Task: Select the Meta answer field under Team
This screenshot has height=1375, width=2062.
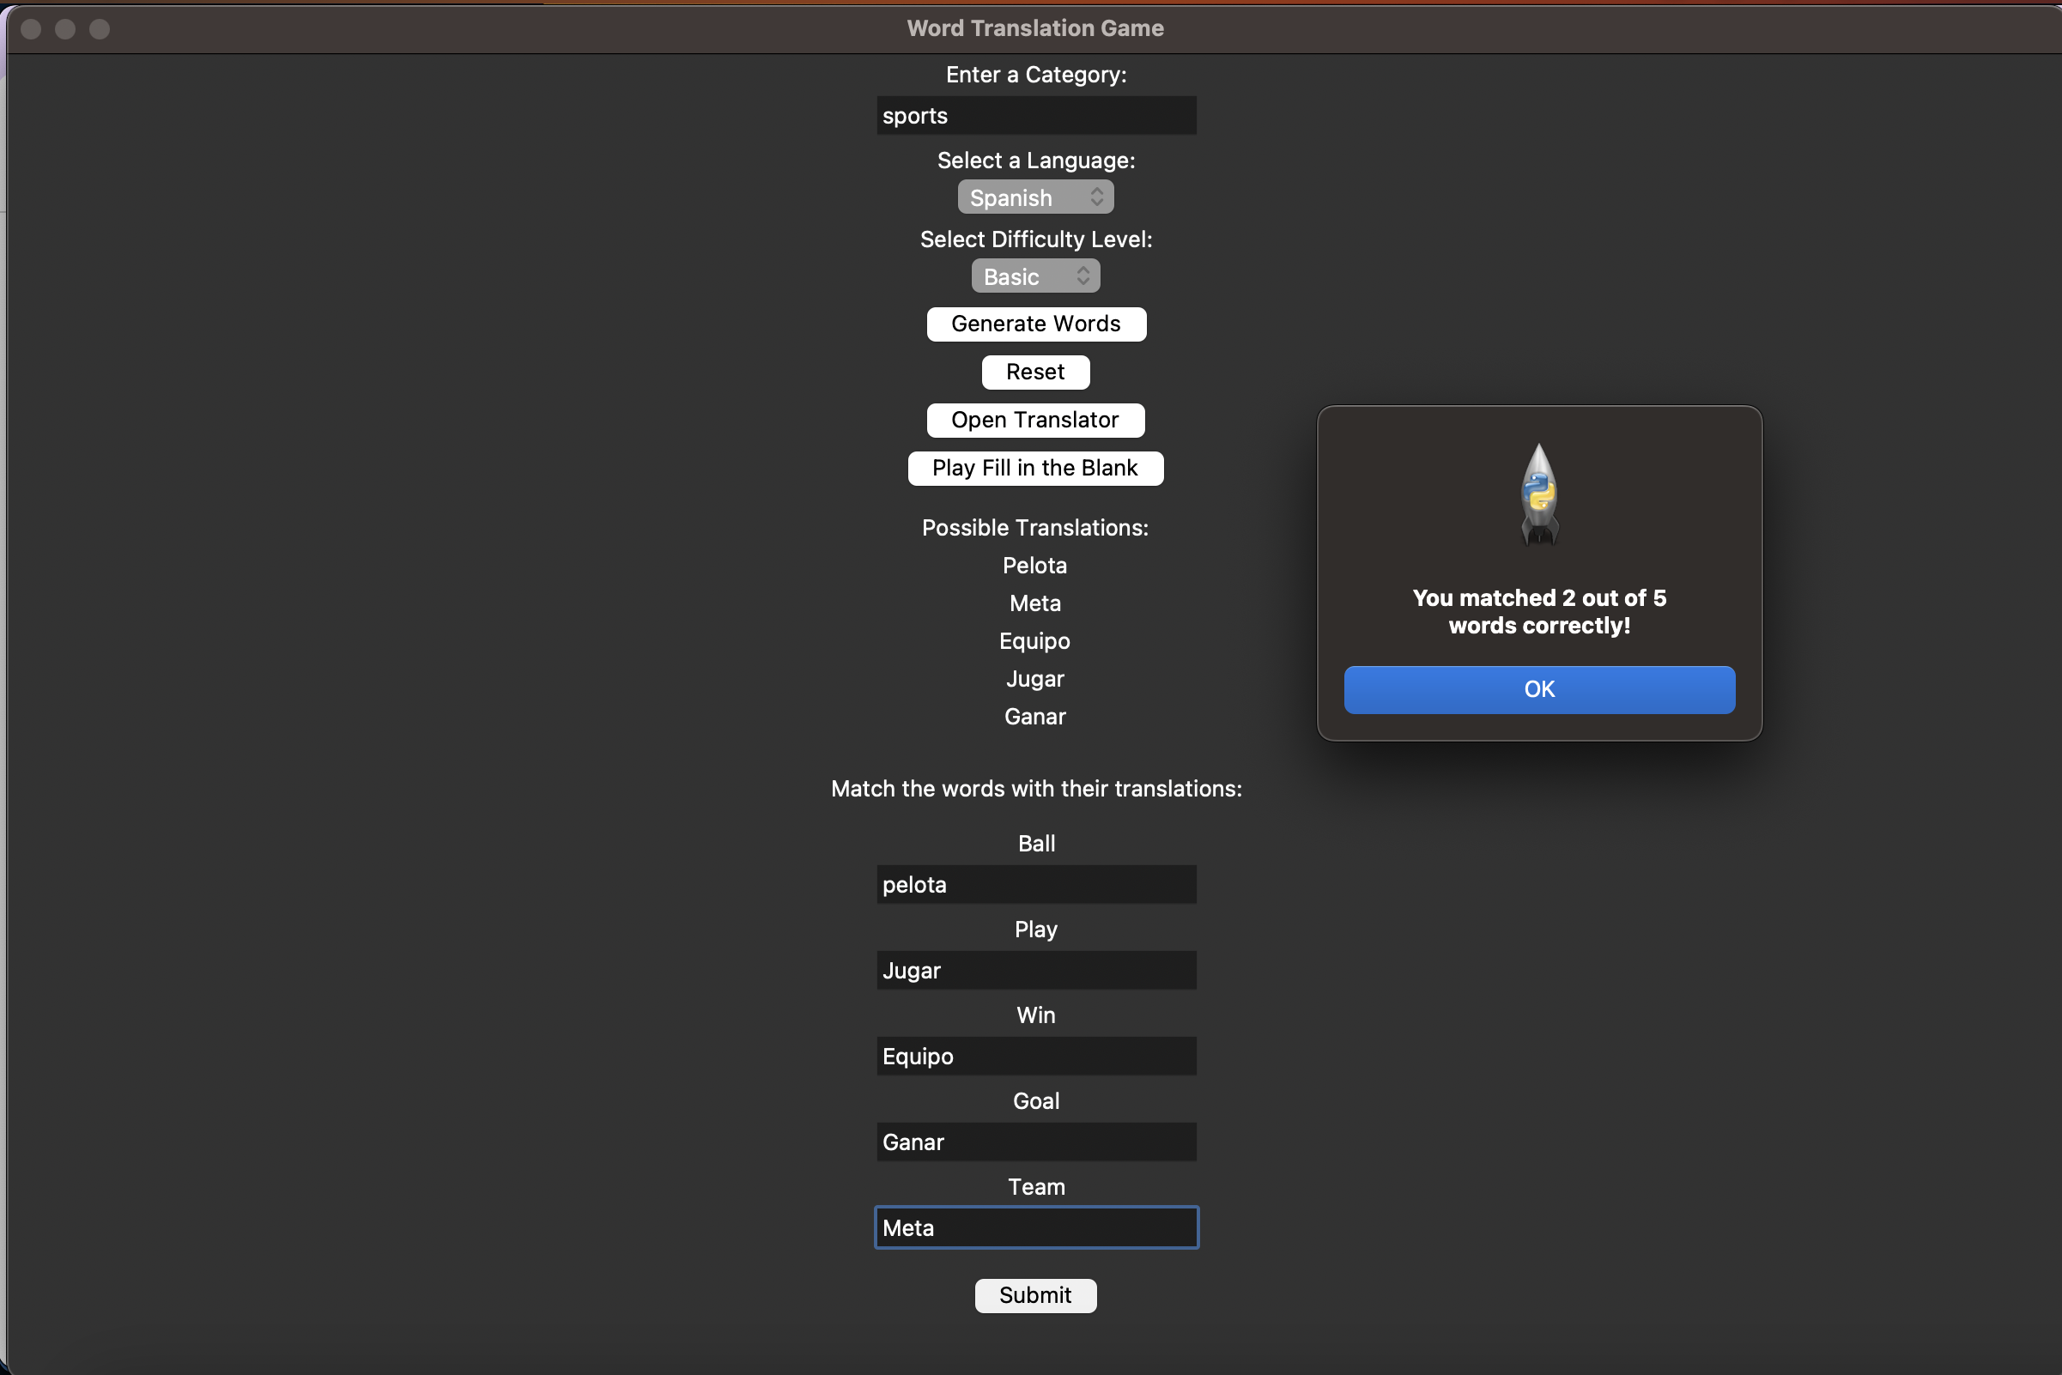Action: (x=1036, y=1227)
